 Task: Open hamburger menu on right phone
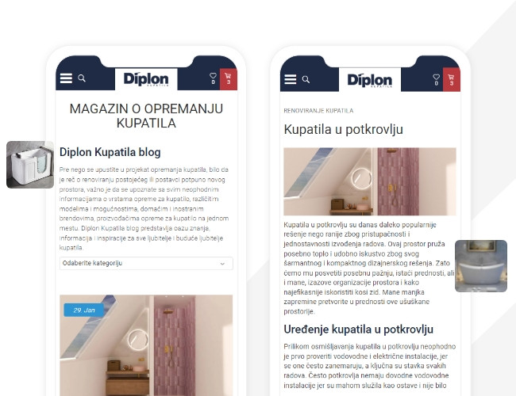click(x=290, y=79)
